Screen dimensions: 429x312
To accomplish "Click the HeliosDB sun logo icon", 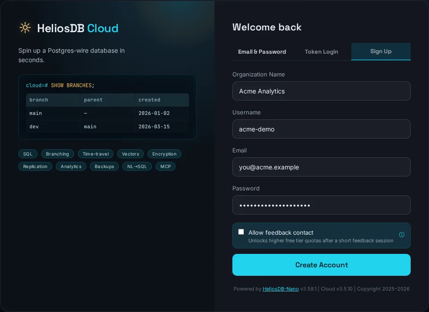I will click(25, 28).
